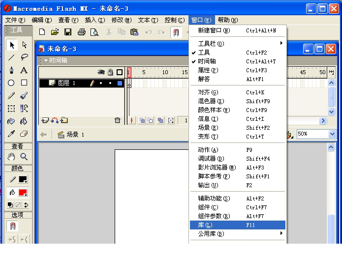Open the 文件 menu

(15, 20)
